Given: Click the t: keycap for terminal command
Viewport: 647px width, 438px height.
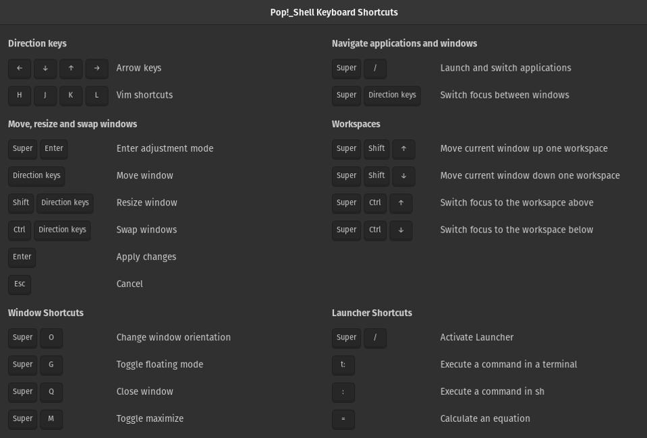Looking at the screenshot, I should (x=343, y=365).
